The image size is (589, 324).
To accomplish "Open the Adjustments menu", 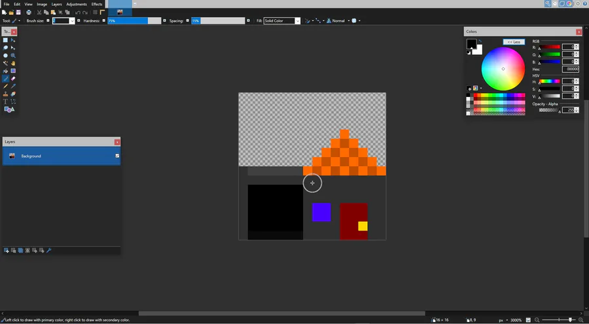I will 77,4.
